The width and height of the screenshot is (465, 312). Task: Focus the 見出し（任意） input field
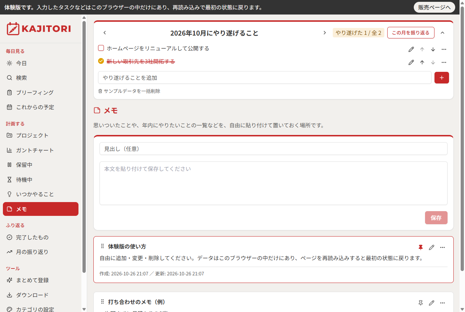[274, 149]
